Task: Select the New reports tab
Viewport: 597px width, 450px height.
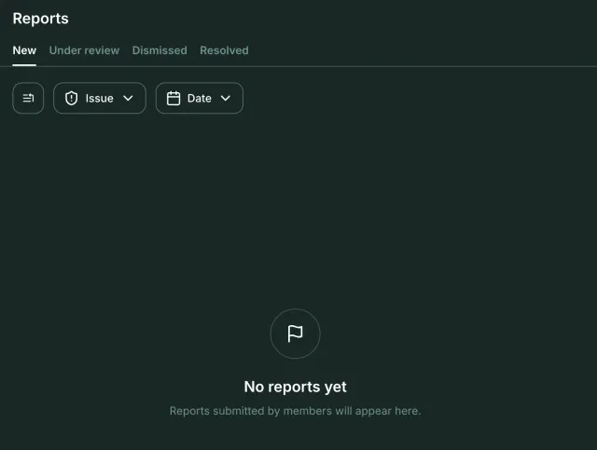Action: [x=24, y=50]
